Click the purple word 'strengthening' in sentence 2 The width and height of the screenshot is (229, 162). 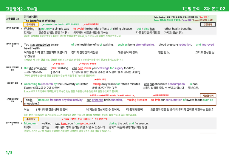pos(145,44)
